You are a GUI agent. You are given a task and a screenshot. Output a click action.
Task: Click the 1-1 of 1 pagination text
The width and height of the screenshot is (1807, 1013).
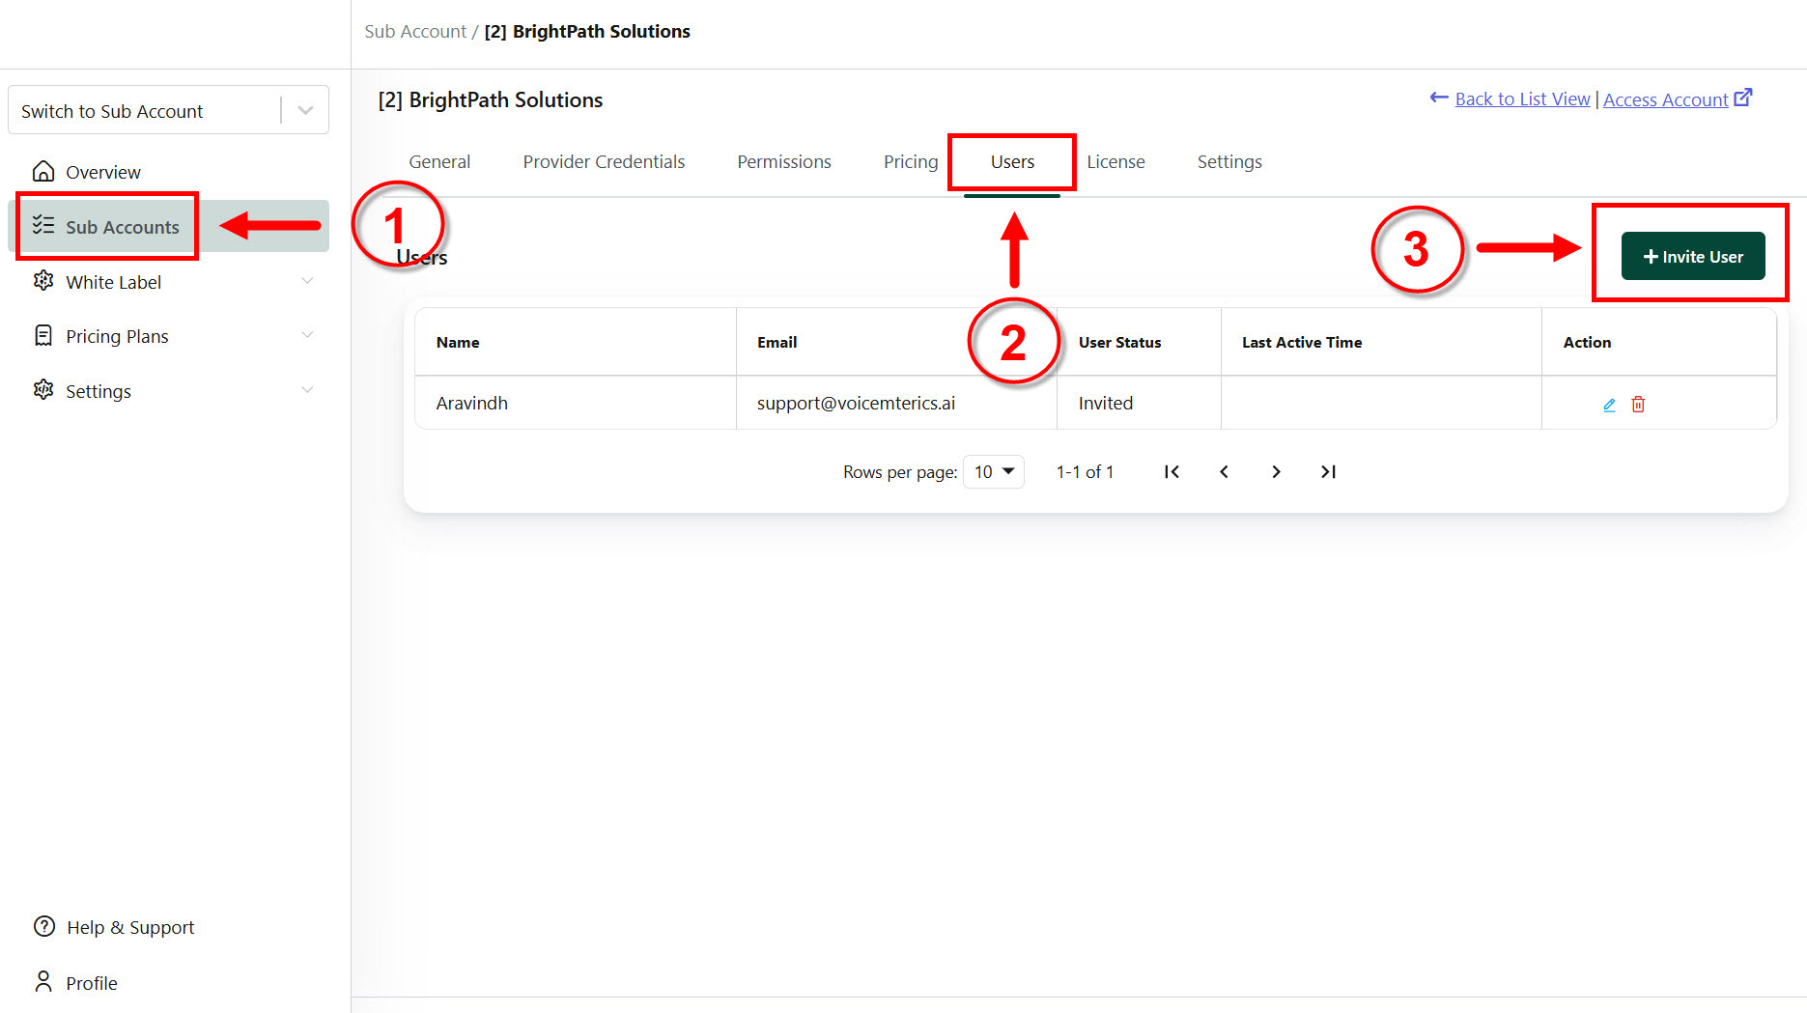tap(1085, 471)
